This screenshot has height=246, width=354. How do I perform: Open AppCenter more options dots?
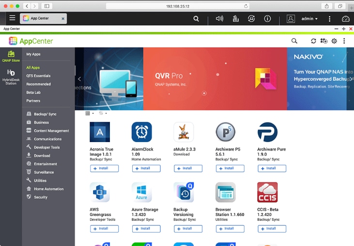tap(344, 41)
